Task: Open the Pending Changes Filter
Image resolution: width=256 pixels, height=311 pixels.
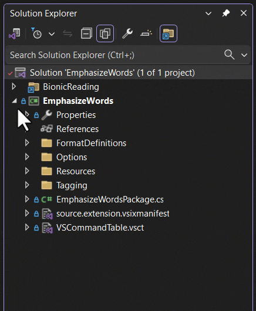Action: click(36, 33)
